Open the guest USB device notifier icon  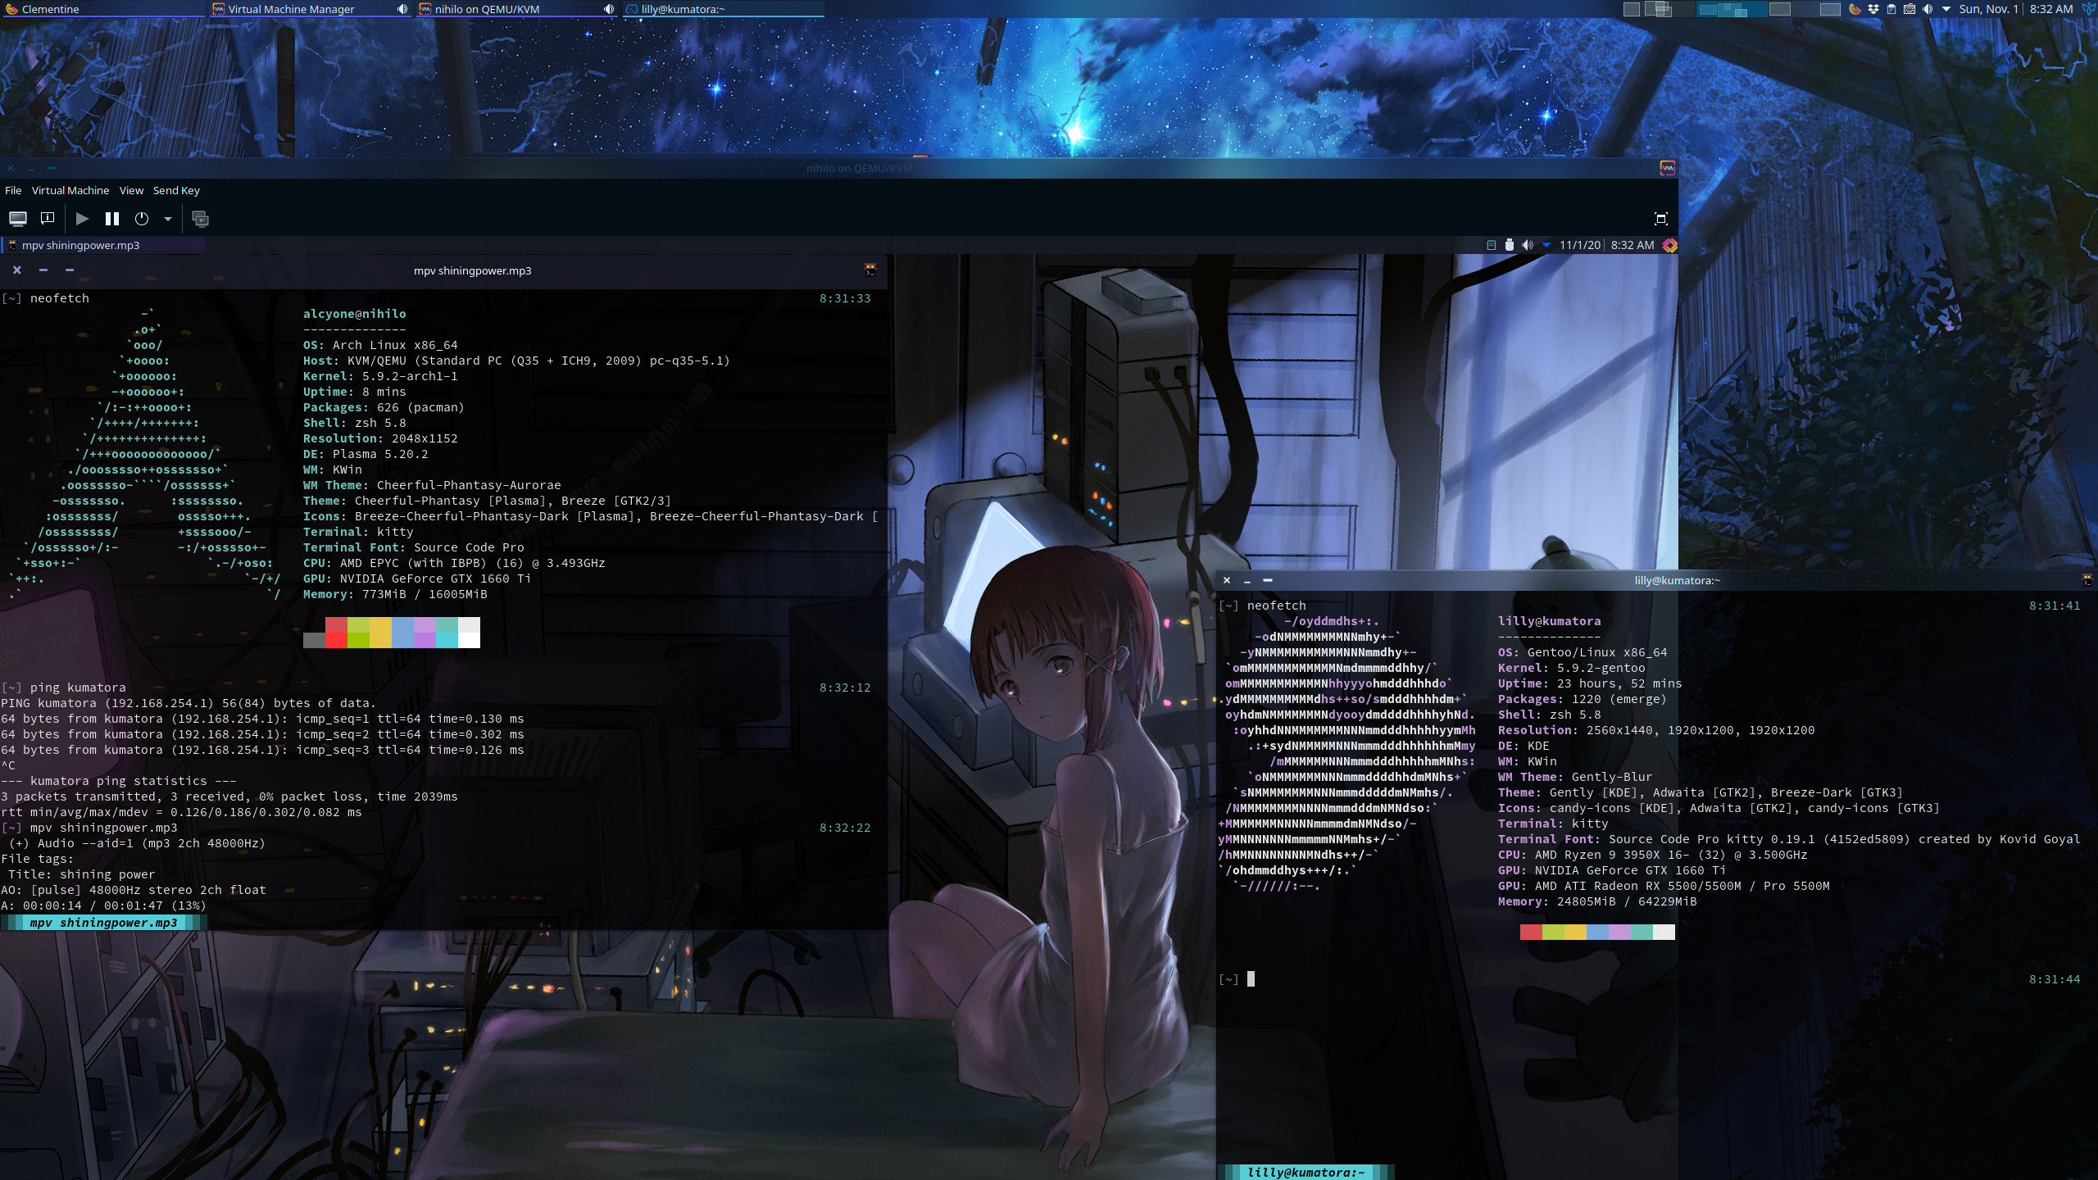click(x=1510, y=245)
